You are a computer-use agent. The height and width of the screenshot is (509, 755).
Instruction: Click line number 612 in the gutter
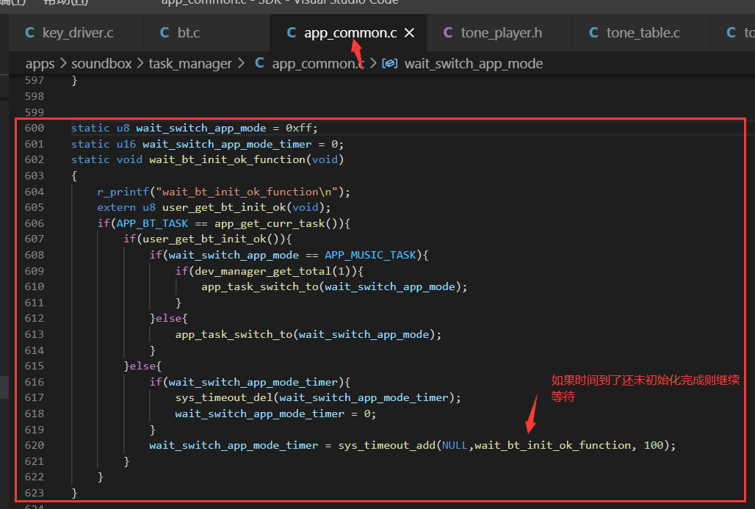pyautogui.click(x=35, y=318)
